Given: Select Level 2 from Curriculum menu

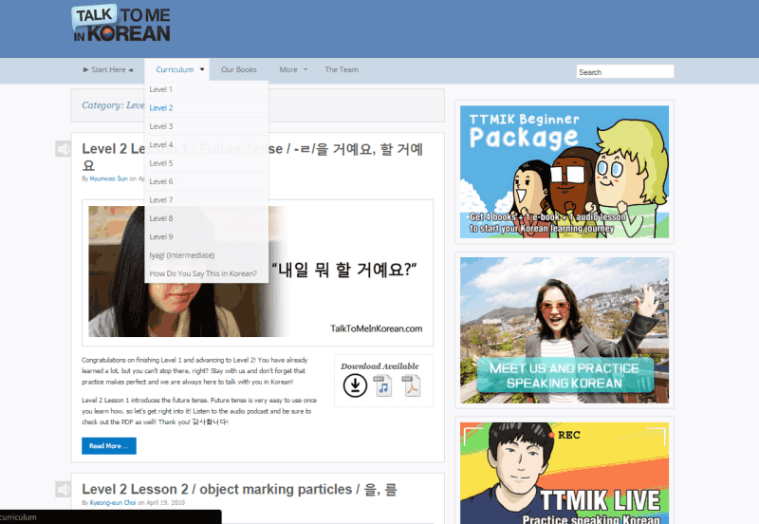Looking at the screenshot, I should [207, 108].
